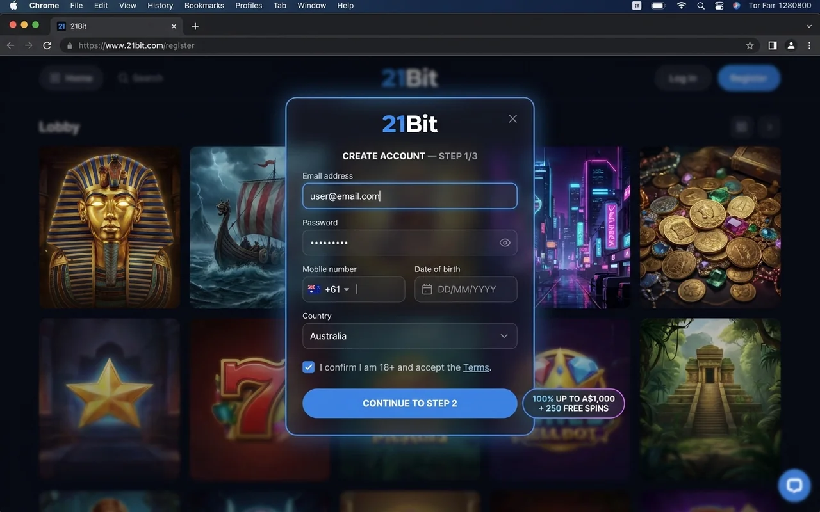Open the neon city game thumbnail
This screenshot has width=820, height=512.
pos(582,227)
